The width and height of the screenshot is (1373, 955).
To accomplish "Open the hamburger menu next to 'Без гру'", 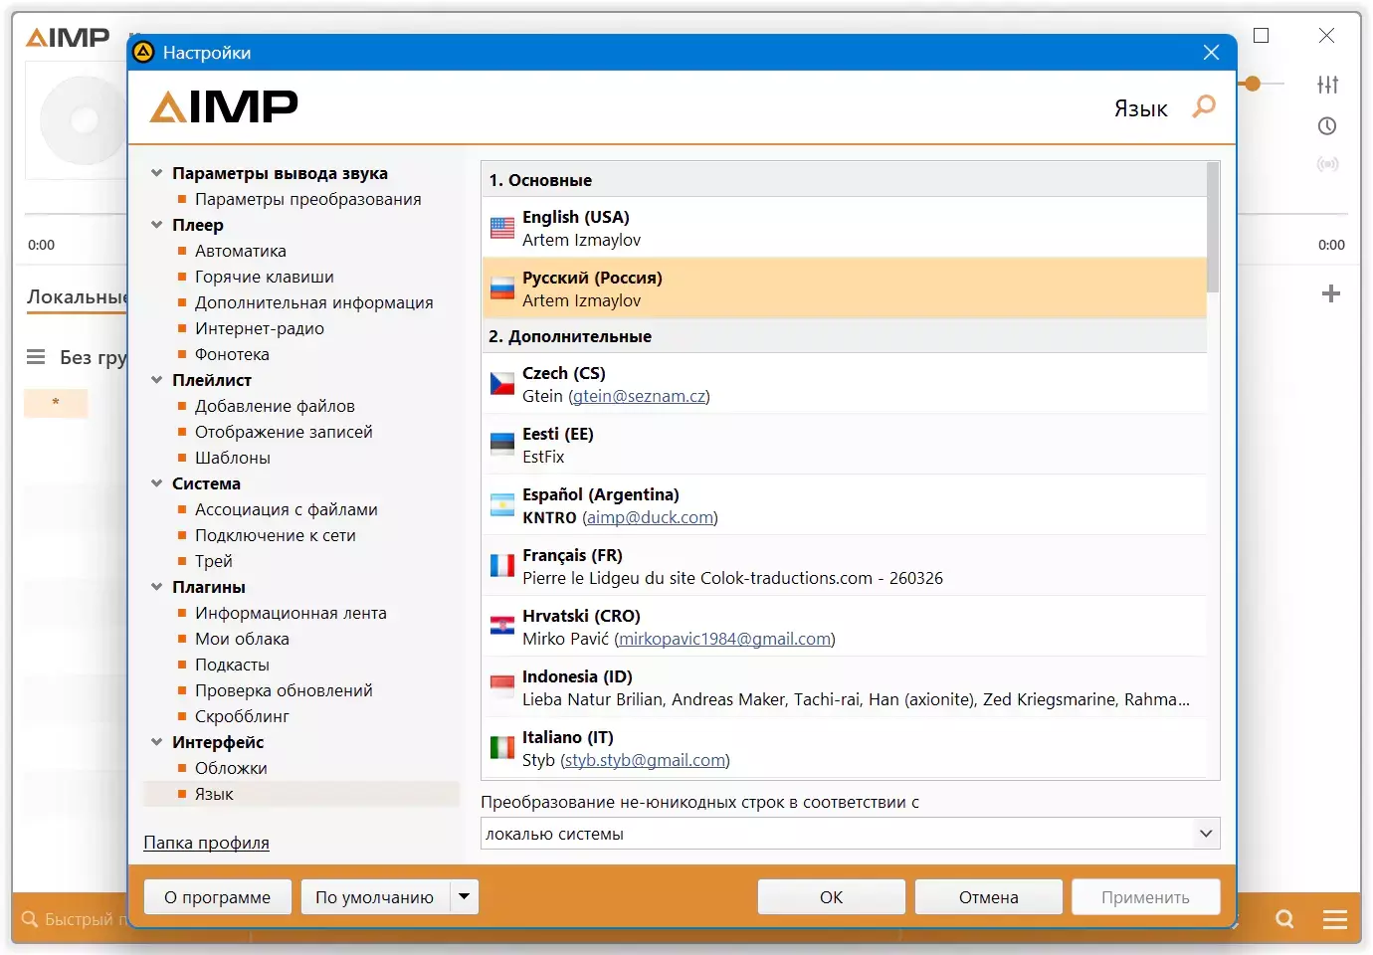I will pos(36,357).
